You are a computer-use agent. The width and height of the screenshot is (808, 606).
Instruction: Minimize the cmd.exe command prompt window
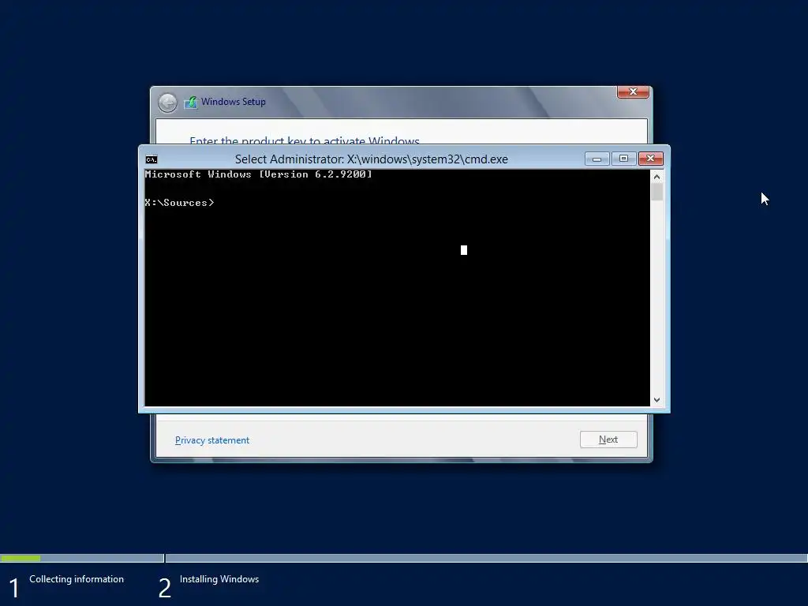pyautogui.click(x=597, y=159)
